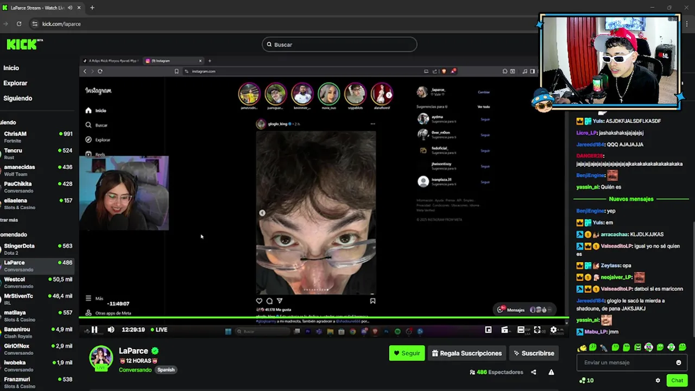Image resolution: width=695 pixels, height=391 pixels.
Task: Open the emoji picker in chat input
Action: [x=678, y=363]
